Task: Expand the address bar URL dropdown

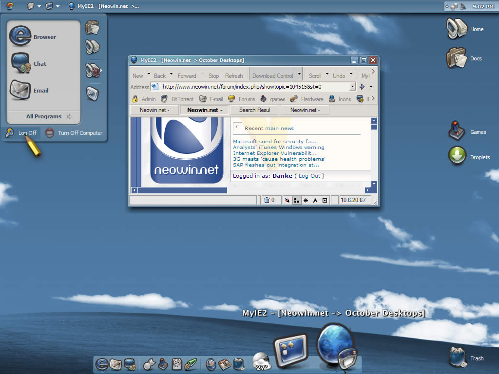Action: coord(352,87)
